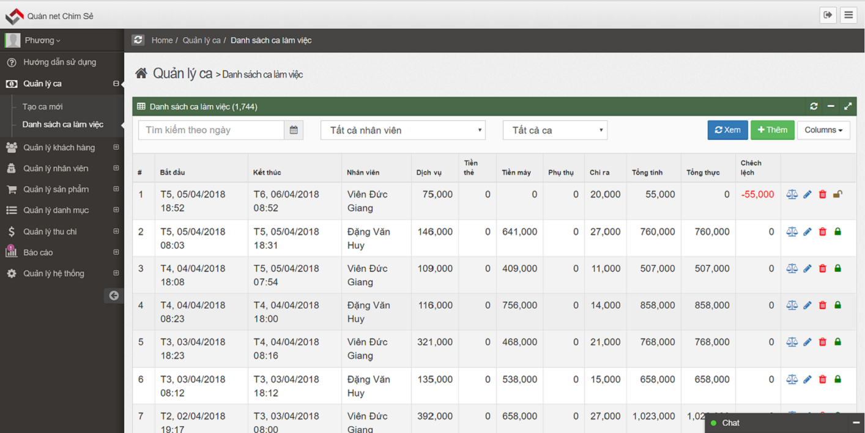The width and height of the screenshot is (865, 433).
Task: Toggle the open padlock on row 1
Action: pyautogui.click(x=838, y=194)
